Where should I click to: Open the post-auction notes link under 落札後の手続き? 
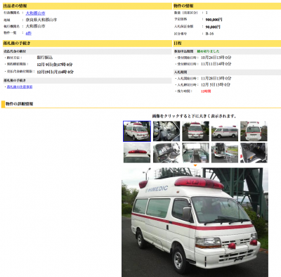point(20,86)
